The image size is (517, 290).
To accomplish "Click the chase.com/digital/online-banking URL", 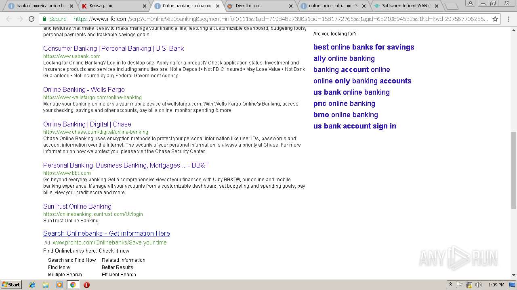I will (x=96, y=132).
